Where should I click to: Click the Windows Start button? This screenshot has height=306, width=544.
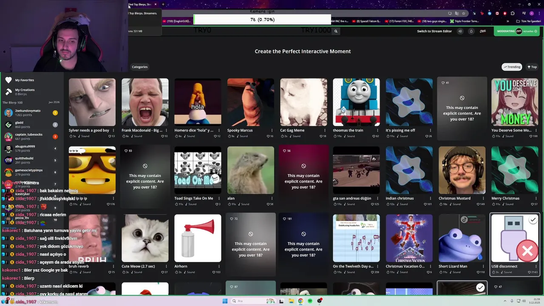point(225,301)
